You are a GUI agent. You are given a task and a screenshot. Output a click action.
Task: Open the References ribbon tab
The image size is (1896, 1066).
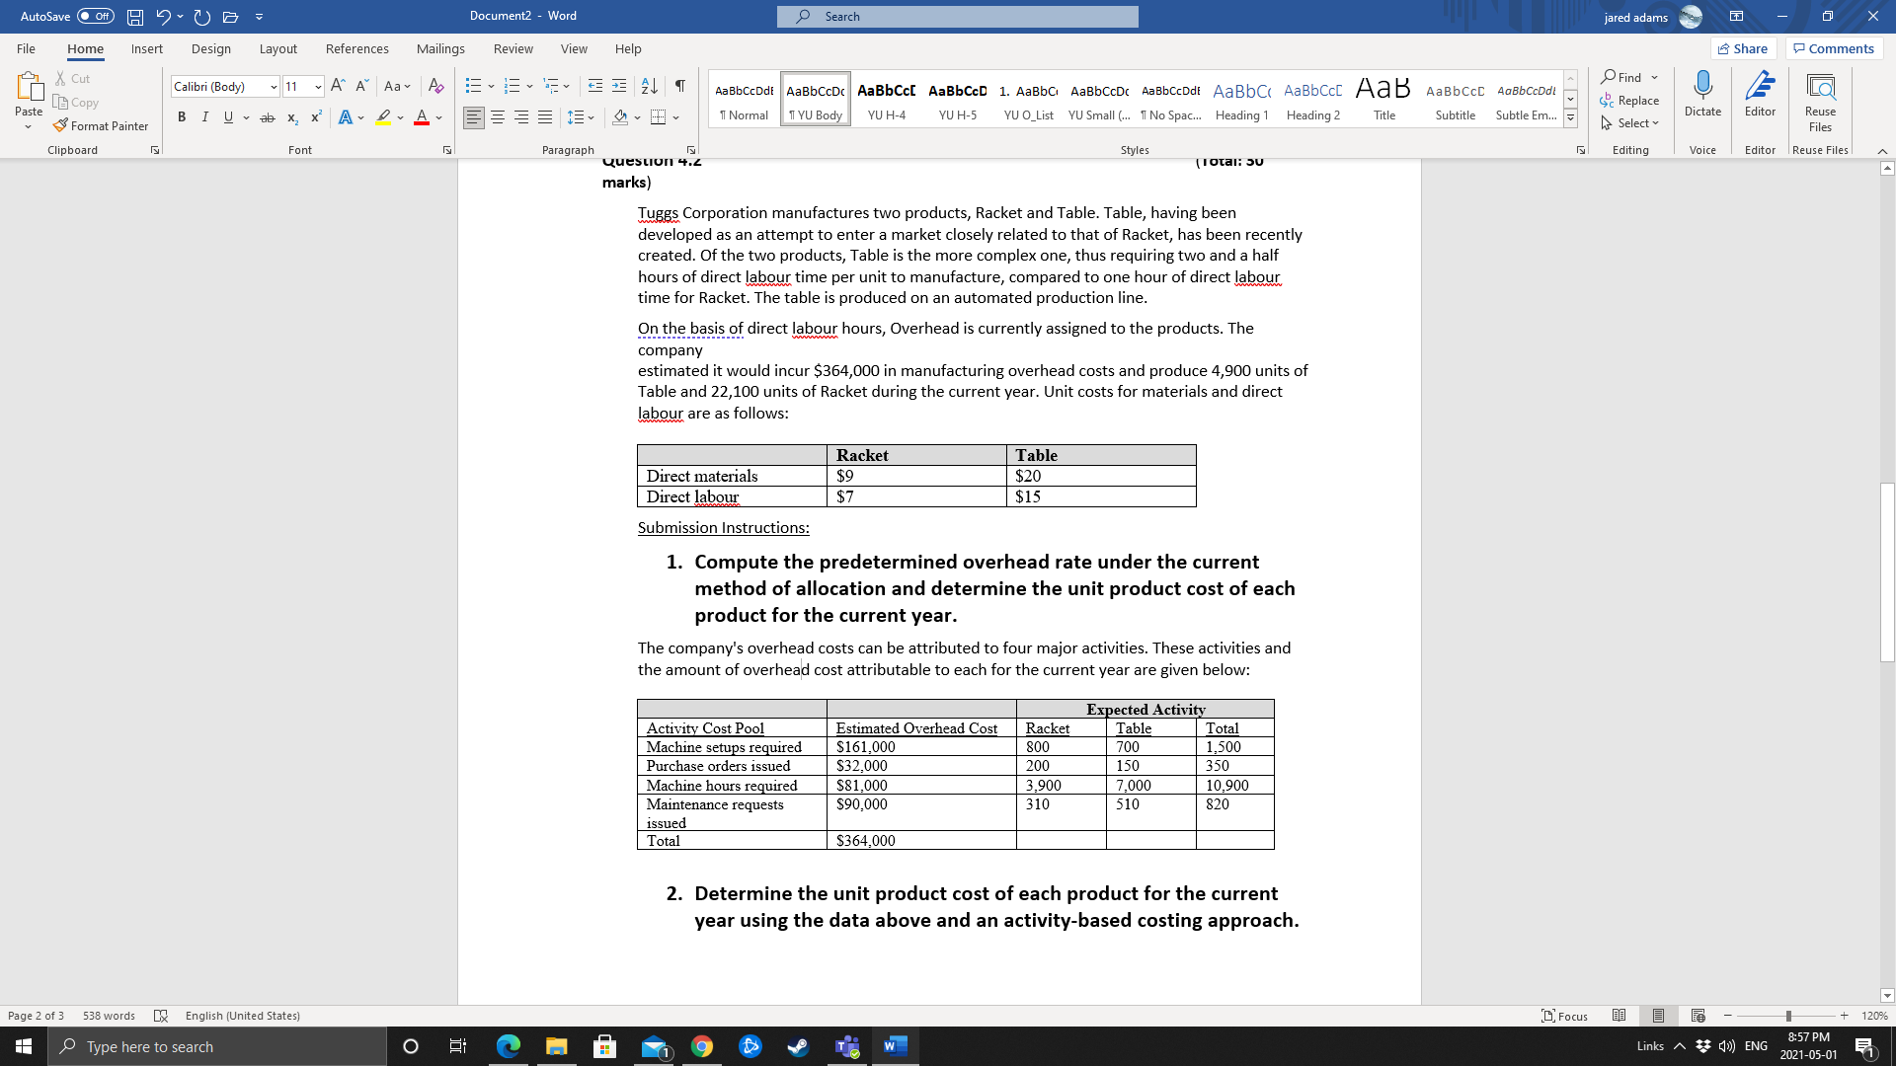[356, 48]
